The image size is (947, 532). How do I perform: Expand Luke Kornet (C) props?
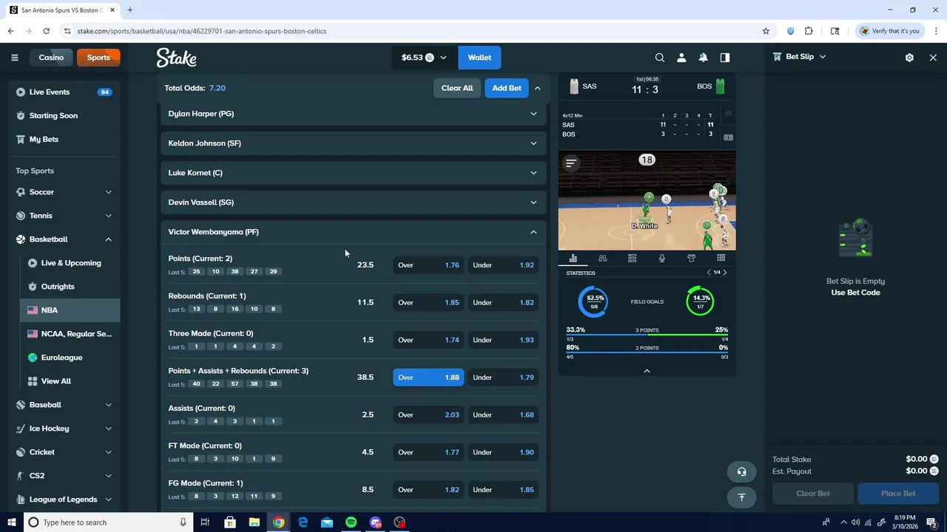[x=353, y=173]
